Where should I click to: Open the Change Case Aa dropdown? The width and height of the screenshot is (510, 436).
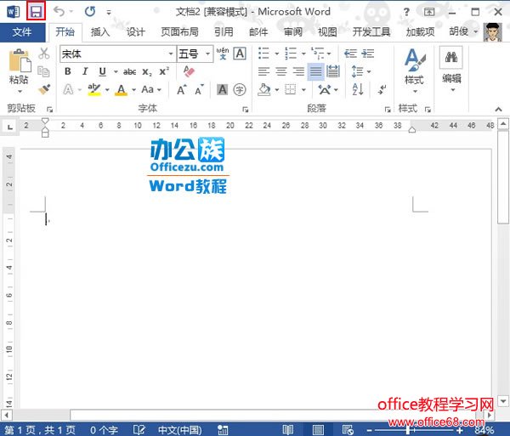[x=151, y=89]
